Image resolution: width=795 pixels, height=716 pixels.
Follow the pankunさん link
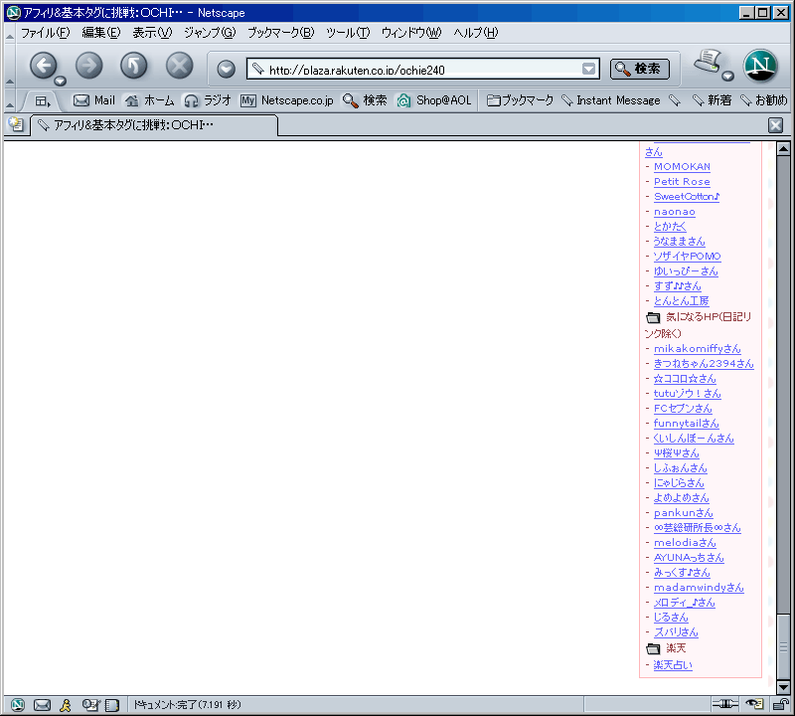pos(684,512)
